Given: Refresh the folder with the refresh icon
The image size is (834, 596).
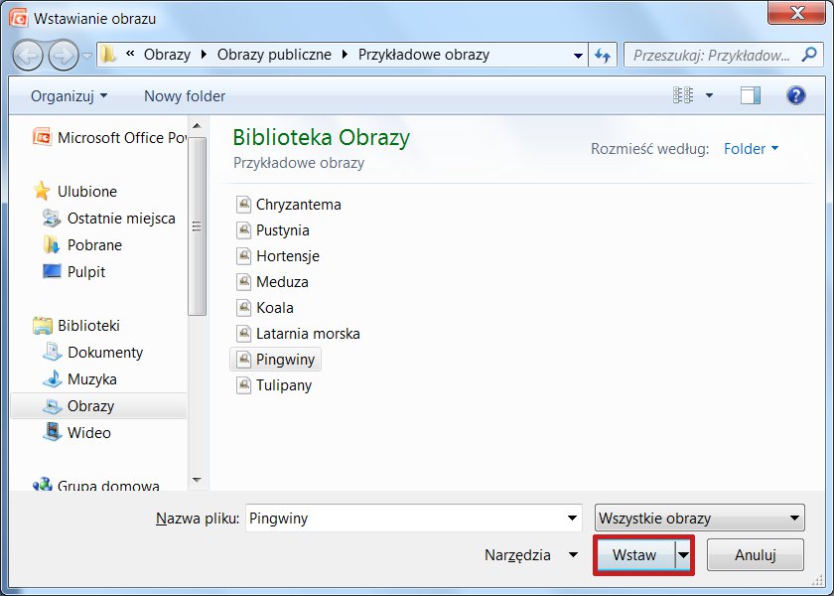Looking at the screenshot, I should coord(603,55).
